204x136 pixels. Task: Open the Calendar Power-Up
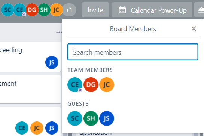pos(152,10)
